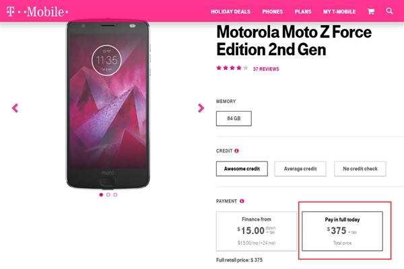Image resolution: width=404 pixels, height=269 pixels.
Task: Open the shopping cart icon
Action: [370, 11]
